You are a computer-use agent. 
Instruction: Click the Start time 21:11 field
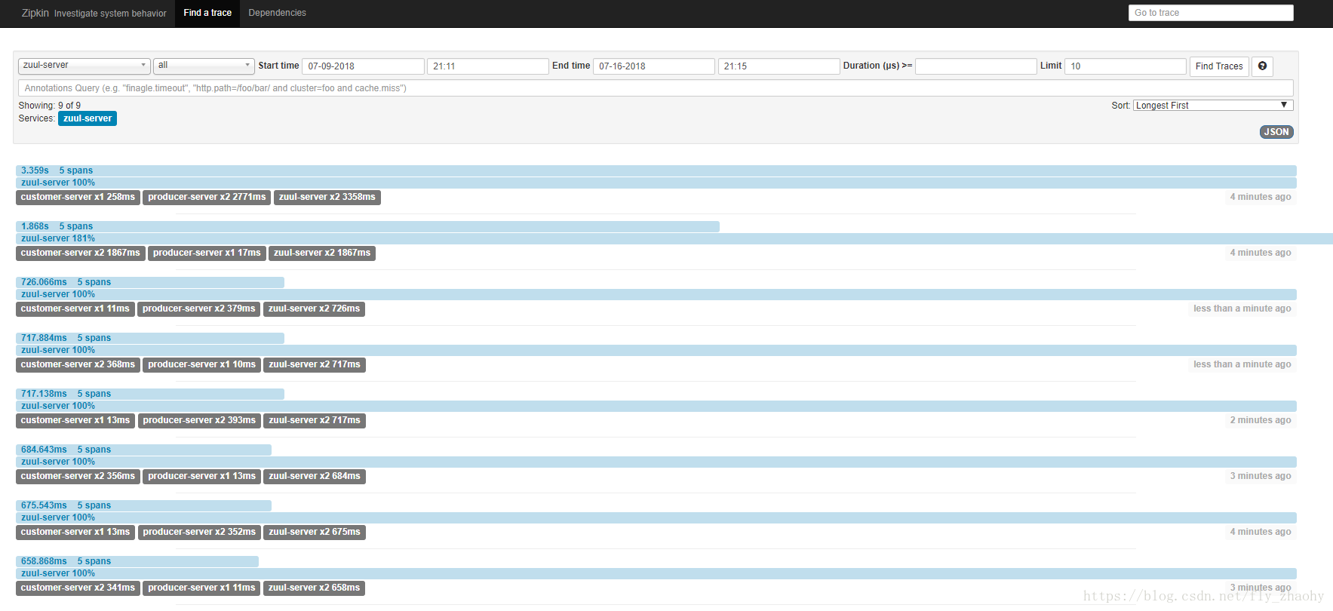click(487, 66)
